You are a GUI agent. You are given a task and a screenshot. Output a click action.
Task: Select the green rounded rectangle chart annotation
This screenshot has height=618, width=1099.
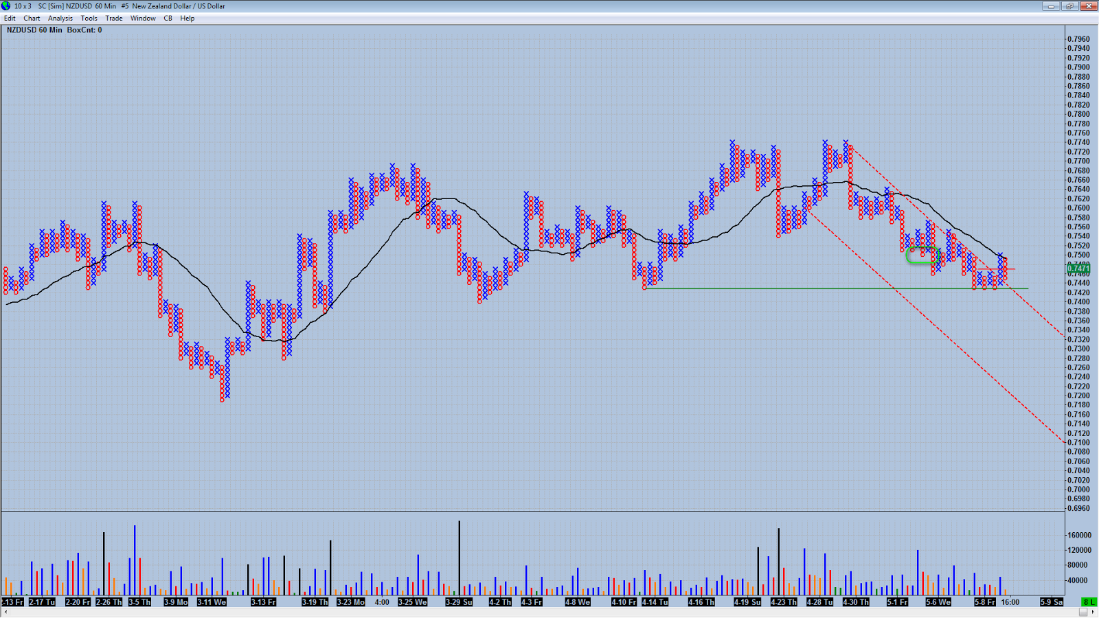coord(922,255)
